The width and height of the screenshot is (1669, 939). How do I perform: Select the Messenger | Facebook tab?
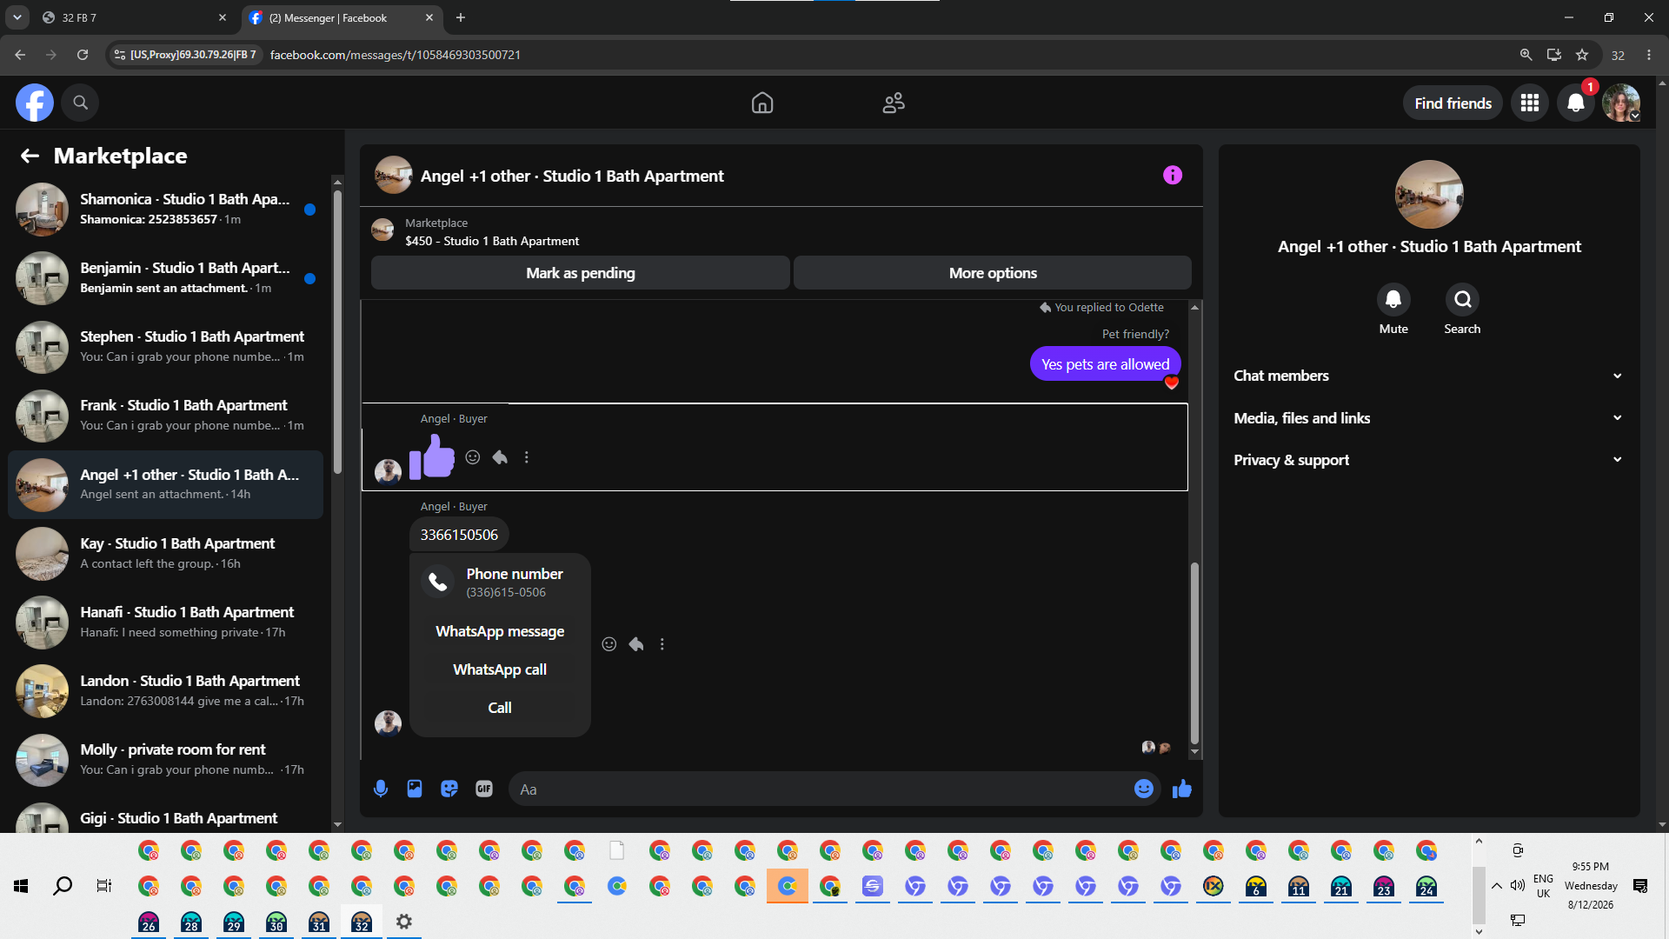coord(341,17)
